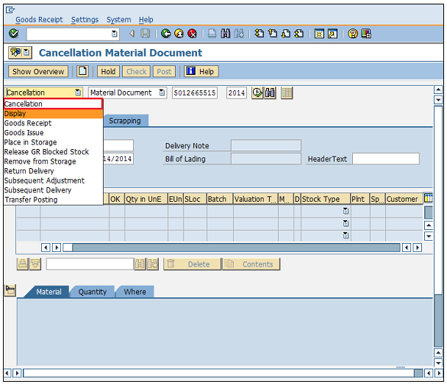Open Help via yellow question mark icon

(x=353, y=34)
